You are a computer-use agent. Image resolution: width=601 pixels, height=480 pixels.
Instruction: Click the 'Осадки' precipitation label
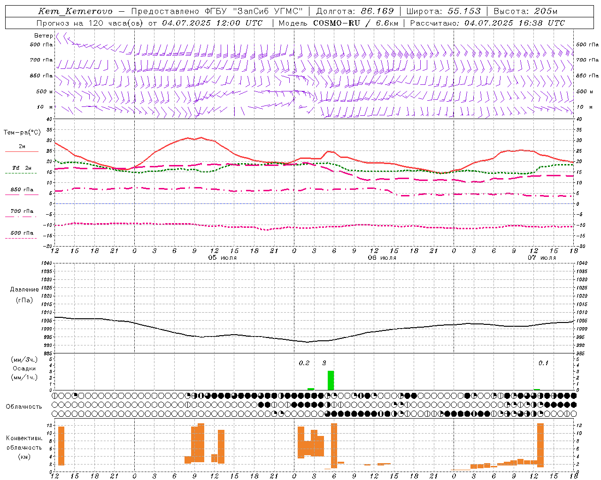tap(24, 368)
